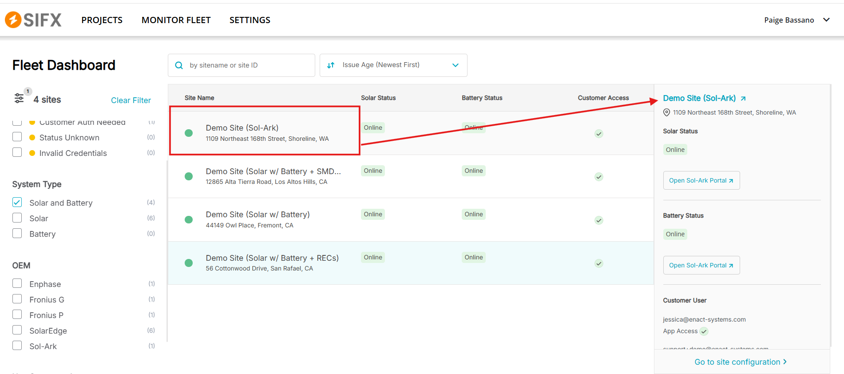Expand the Issue Age sort dropdown

(455, 65)
